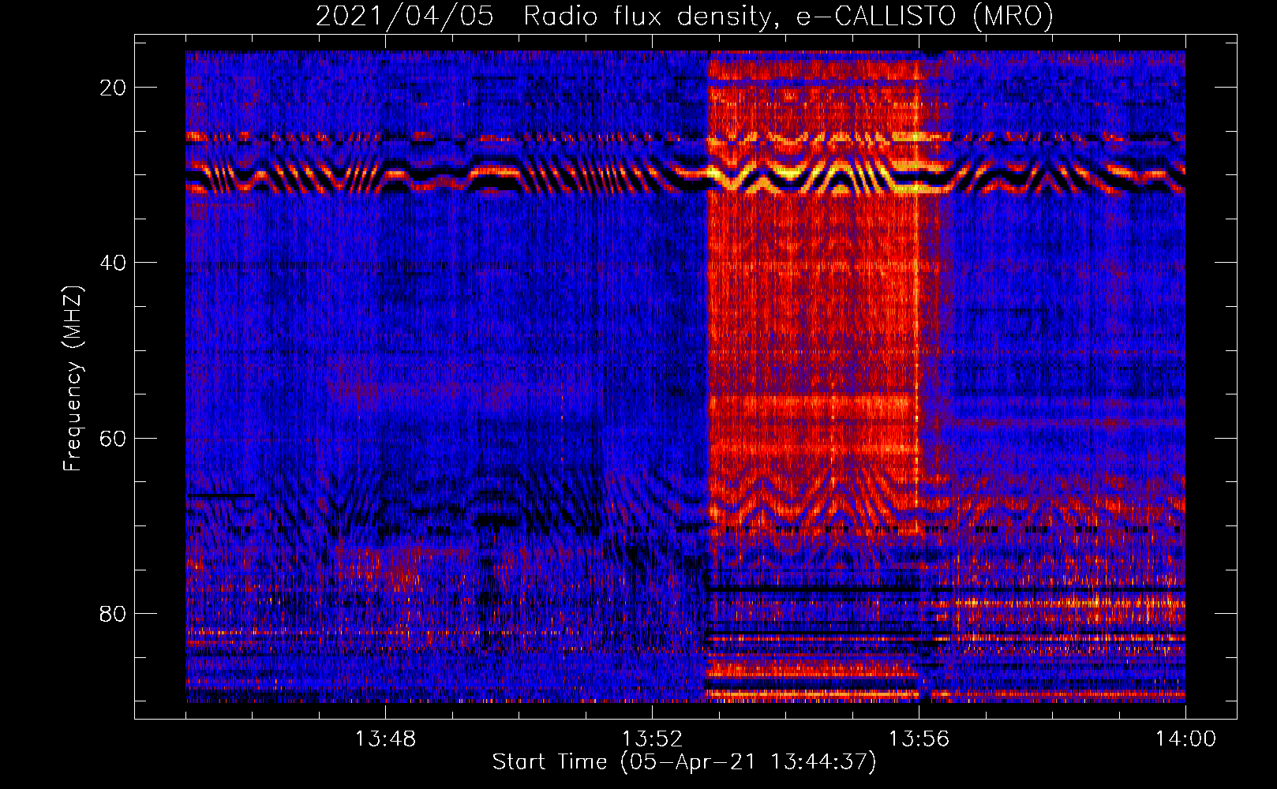
Task: Click the 60 MHz frequency tick label
Action: point(114,438)
